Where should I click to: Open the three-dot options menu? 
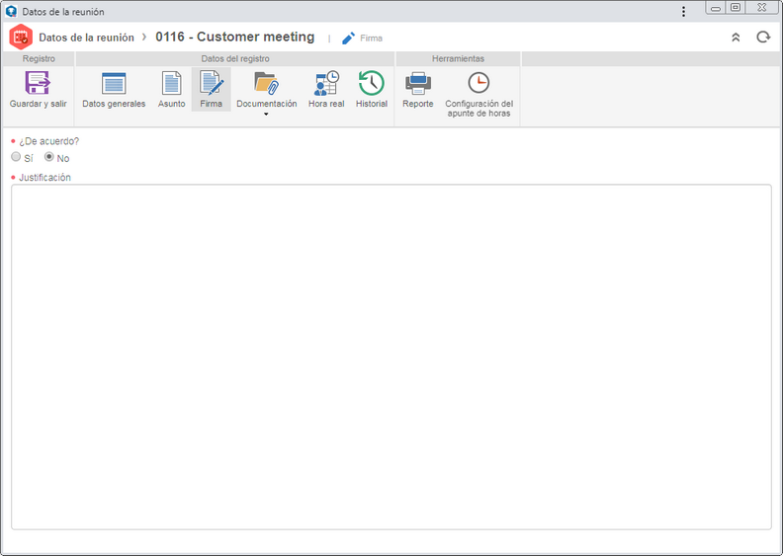(x=683, y=12)
